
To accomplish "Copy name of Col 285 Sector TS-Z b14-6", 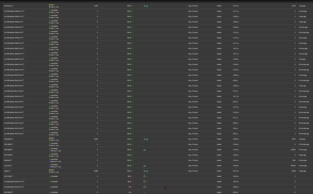I will (x=23, y=102).
